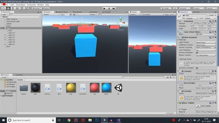Open the GameObject menu
This screenshot has width=219, height=123.
(x=21, y=5)
